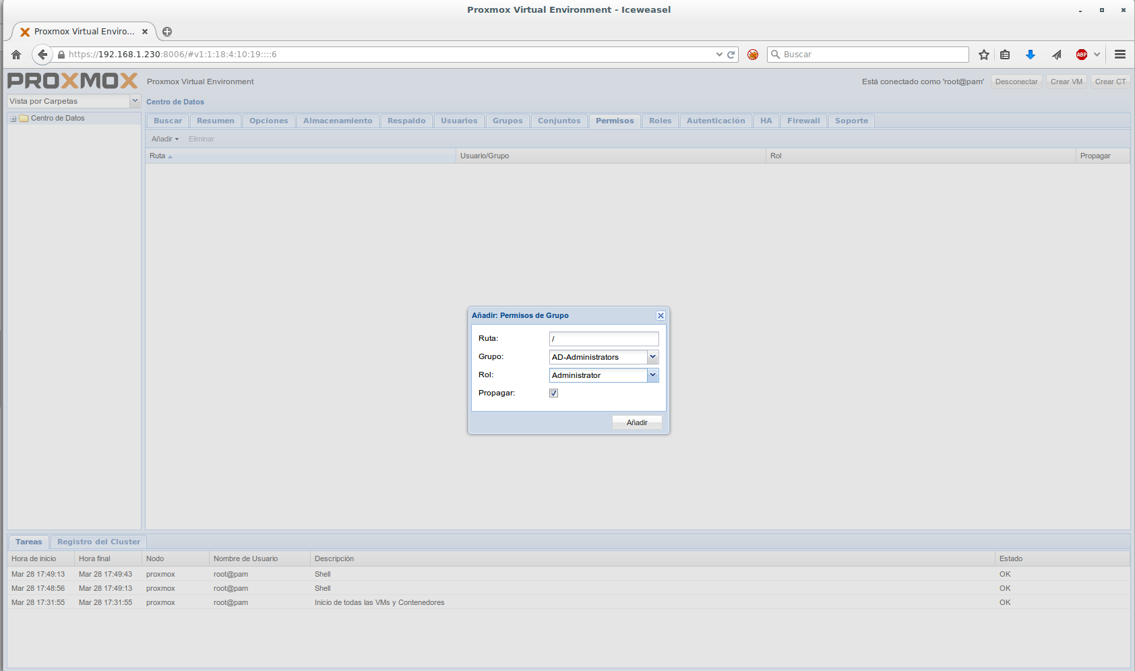1135x671 pixels.
Task: Open the Registro del Cluster tab
Action: [x=98, y=542]
